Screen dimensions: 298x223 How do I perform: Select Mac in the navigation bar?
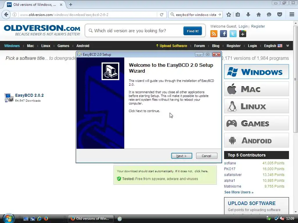30,46
